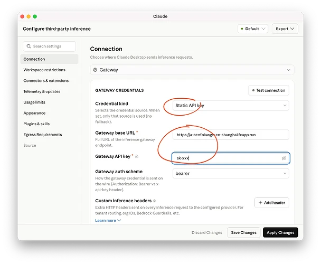Click the Connection page heading
Screen dimensions: 321x264
[x=106, y=49]
